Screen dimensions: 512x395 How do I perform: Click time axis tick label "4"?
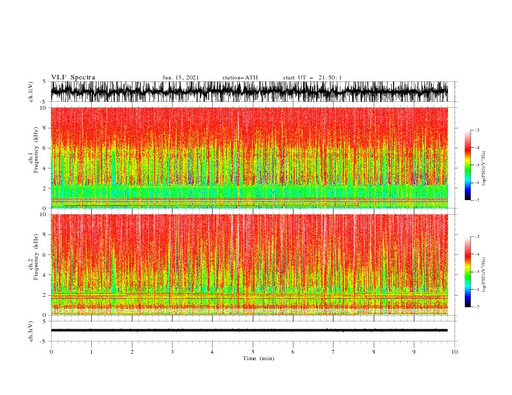[x=213, y=352]
